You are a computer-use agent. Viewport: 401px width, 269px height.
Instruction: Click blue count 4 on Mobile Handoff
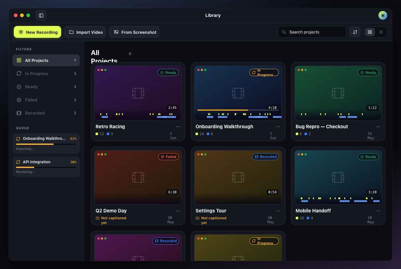pyautogui.click(x=310, y=218)
